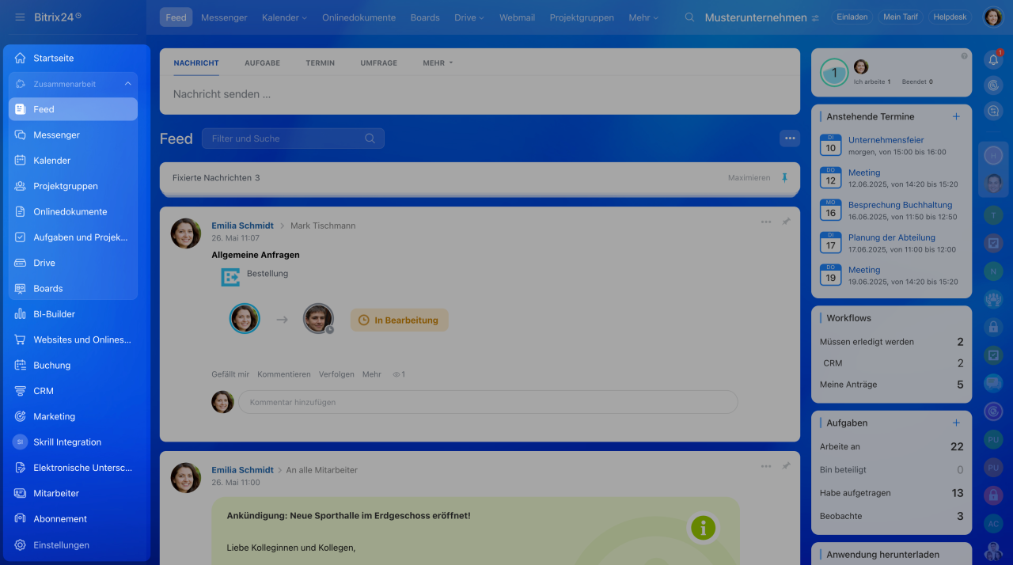Go to Webmail in top navigation
Image resolution: width=1013 pixels, height=565 pixels.
[x=517, y=17]
